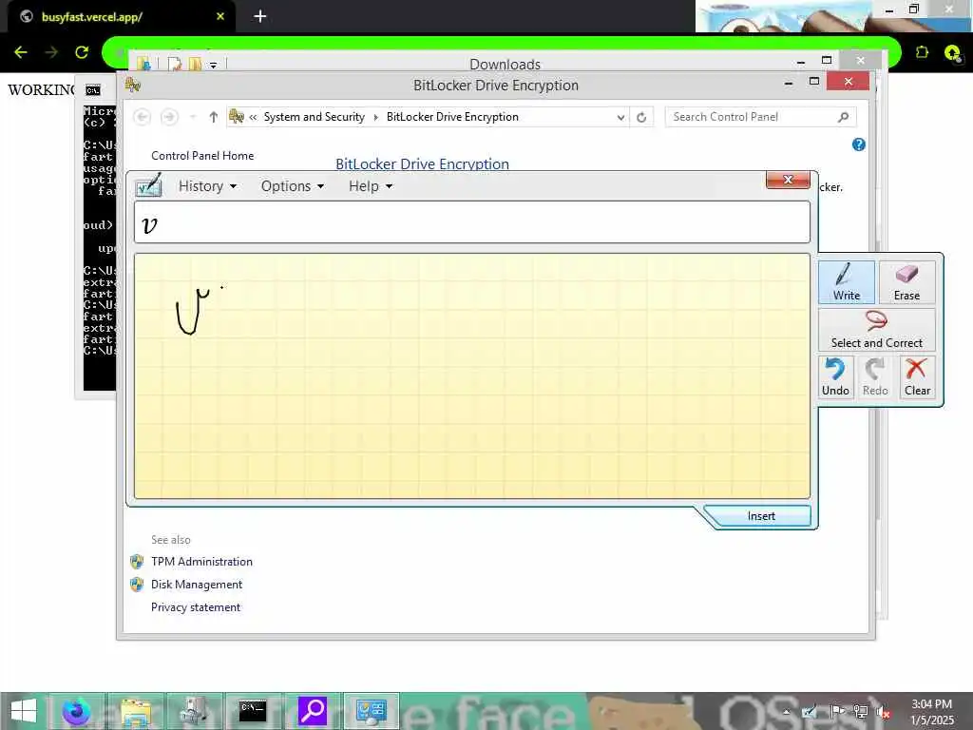Click System and Security breadcrumb
Viewport: 973px width, 730px height.
(314, 117)
